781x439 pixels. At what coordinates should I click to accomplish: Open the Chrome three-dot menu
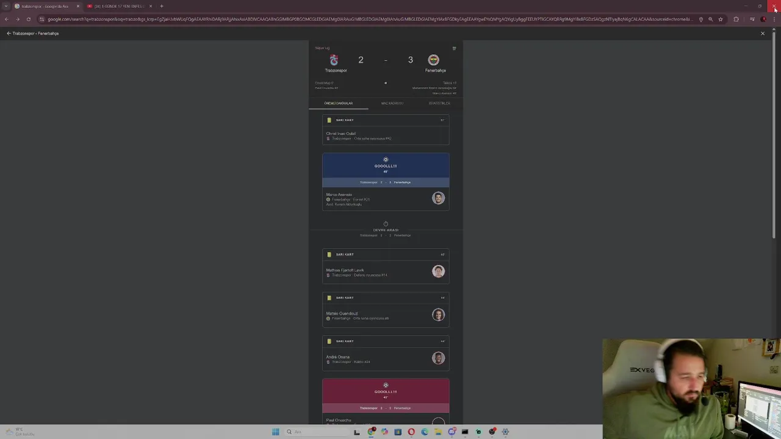774,19
